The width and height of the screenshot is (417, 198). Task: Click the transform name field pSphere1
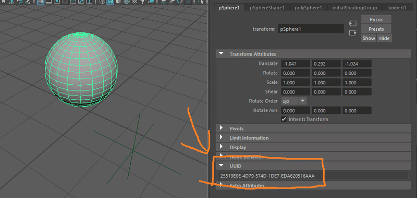point(311,29)
